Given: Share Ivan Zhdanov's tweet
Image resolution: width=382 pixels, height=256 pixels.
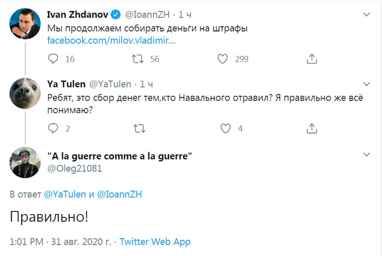Looking at the screenshot, I should point(312,59).
